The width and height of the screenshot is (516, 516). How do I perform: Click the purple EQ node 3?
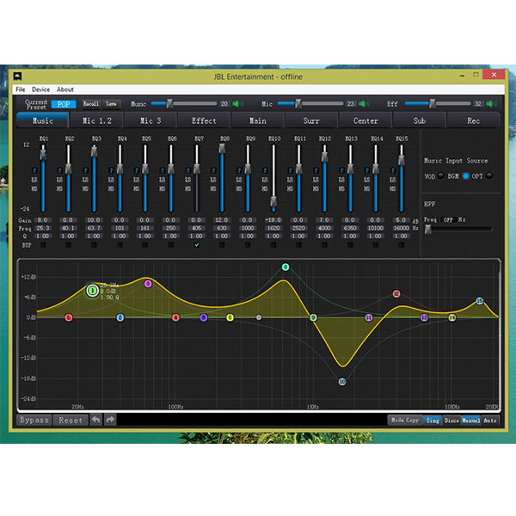pyautogui.click(x=148, y=283)
